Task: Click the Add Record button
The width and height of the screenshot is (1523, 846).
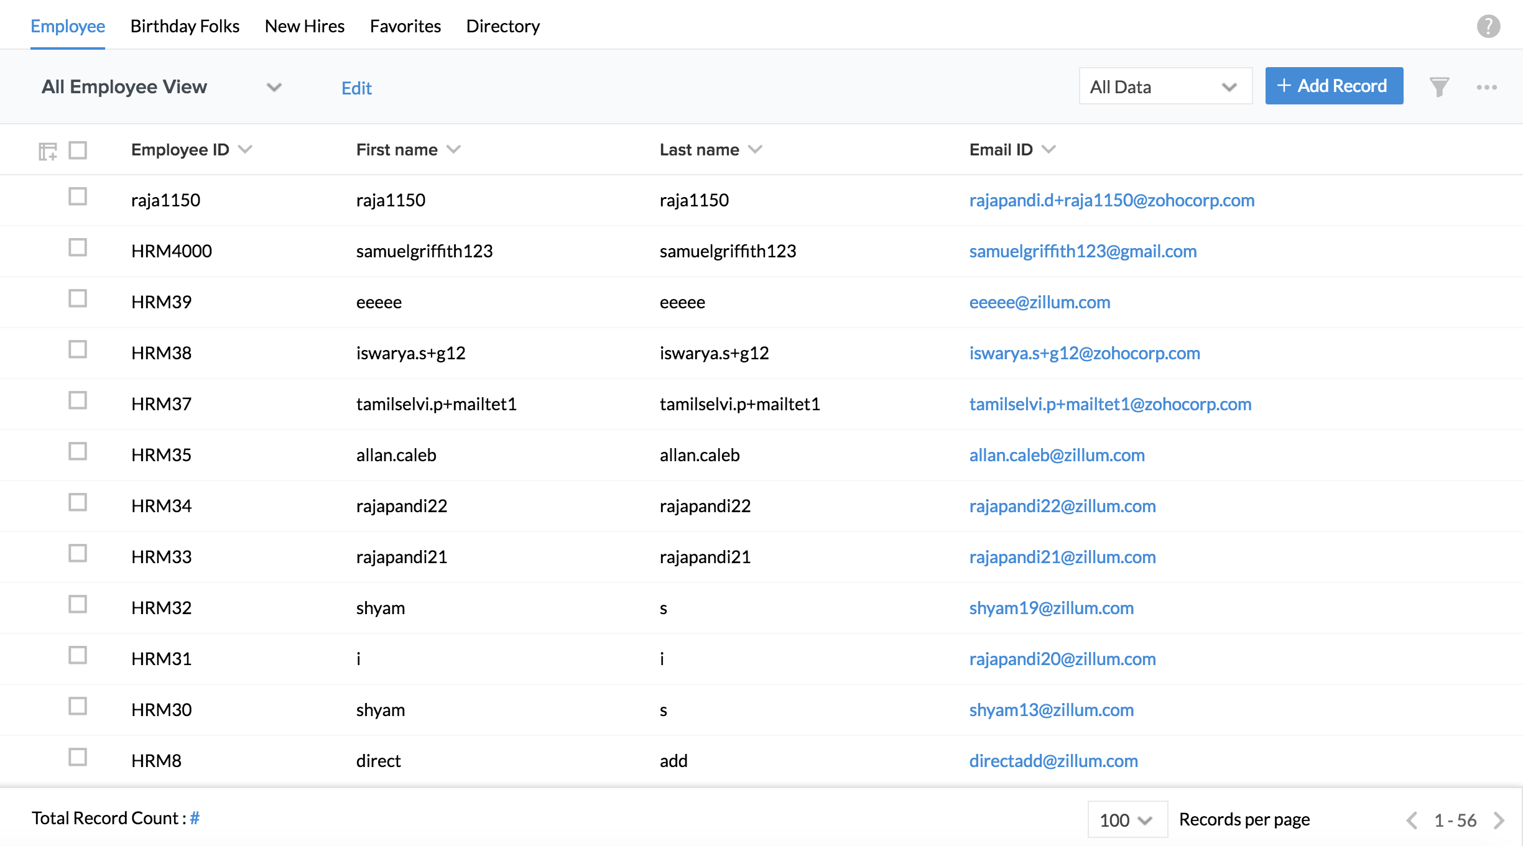Action: (1333, 86)
